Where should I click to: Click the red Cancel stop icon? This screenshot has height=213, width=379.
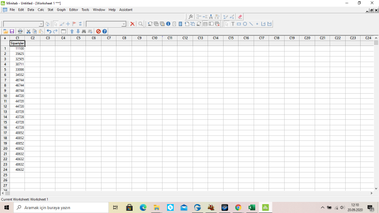pos(98,32)
